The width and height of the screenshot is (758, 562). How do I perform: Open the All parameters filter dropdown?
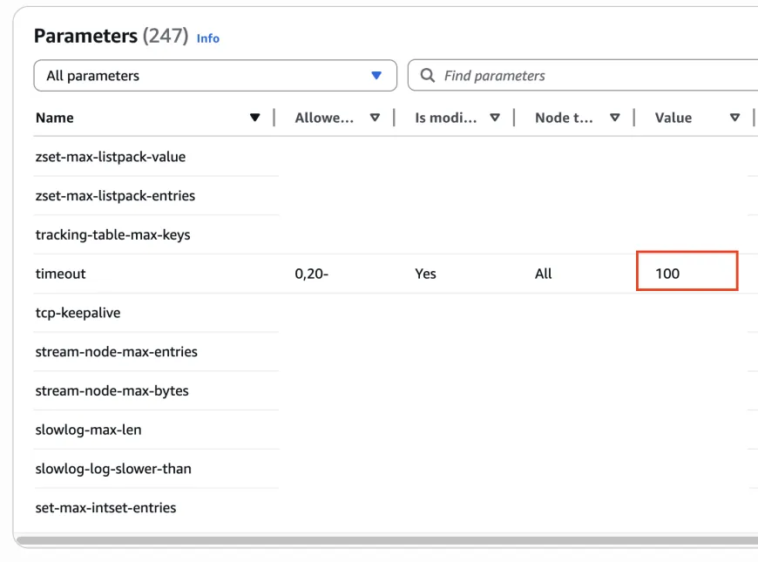pyautogui.click(x=214, y=76)
